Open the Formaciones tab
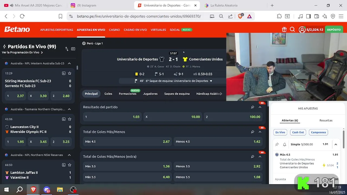This screenshot has height=195, width=347. click(128, 94)
